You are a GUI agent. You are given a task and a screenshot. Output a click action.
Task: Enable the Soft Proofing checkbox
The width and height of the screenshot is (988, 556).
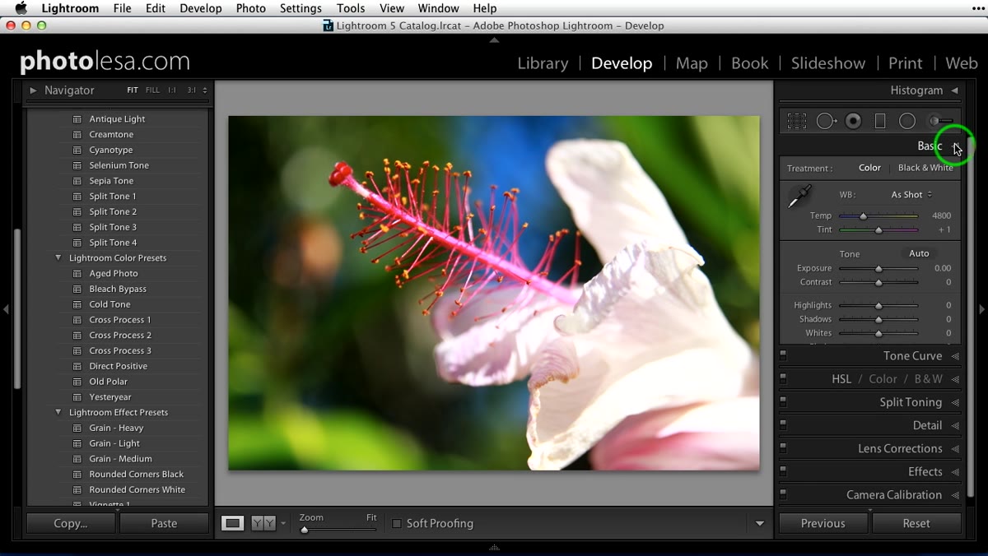tap(397, 523)
